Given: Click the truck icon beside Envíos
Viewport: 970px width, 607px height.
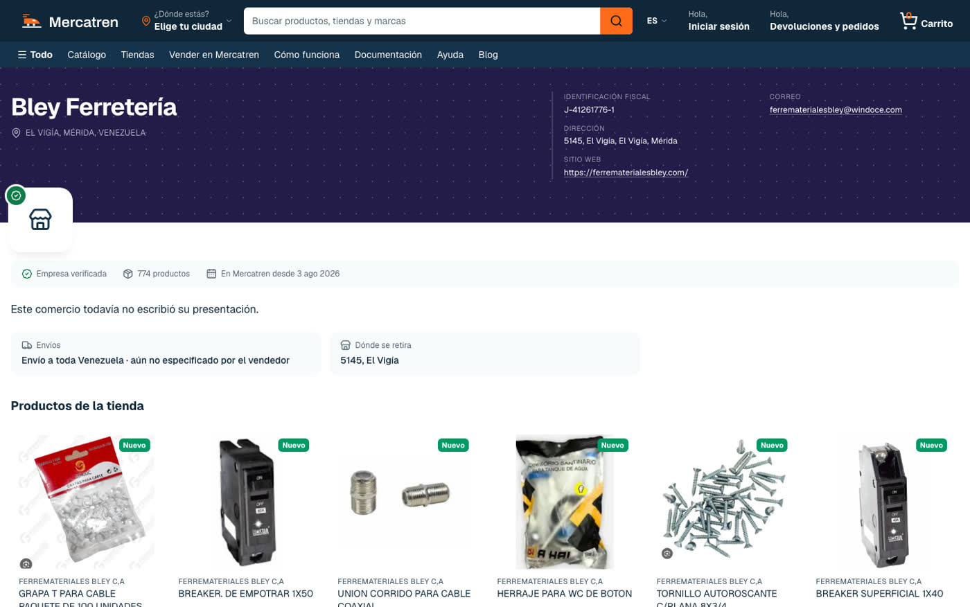Looking at the screenshot, I should point(27,345).
